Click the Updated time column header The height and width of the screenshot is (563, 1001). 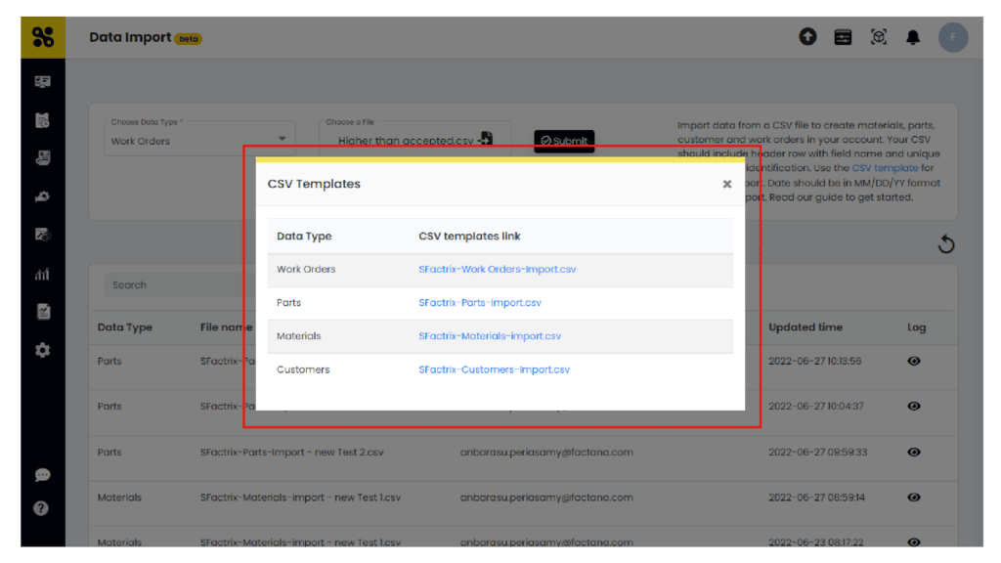tap(805, 326)
